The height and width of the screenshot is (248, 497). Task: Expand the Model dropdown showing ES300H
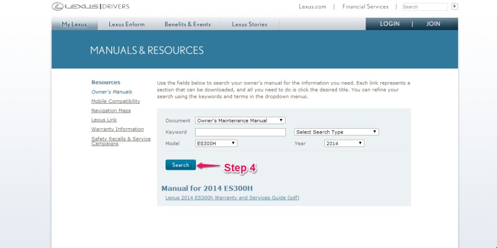[216, 143]
